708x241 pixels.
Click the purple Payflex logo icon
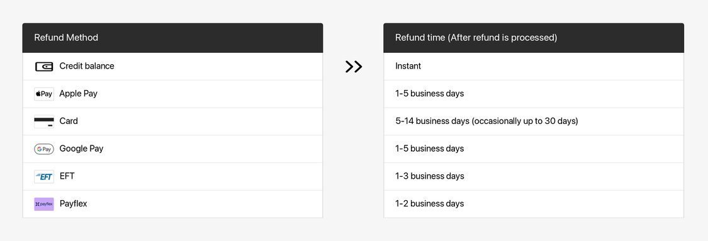44,204
